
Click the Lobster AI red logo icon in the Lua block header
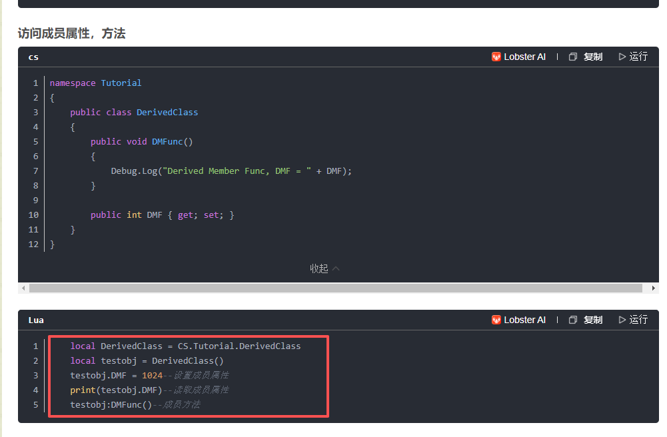point(496,320)
